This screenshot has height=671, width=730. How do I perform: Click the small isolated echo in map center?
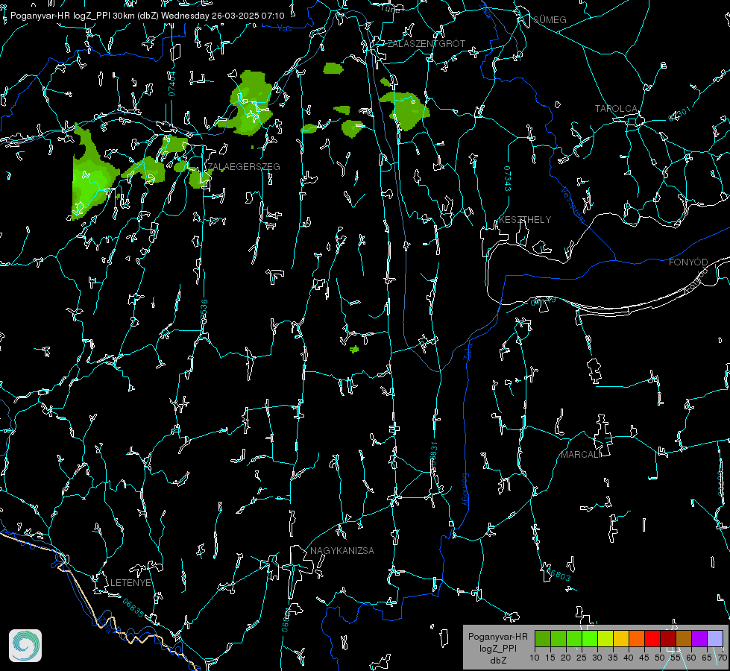click(x=354, y=349)
